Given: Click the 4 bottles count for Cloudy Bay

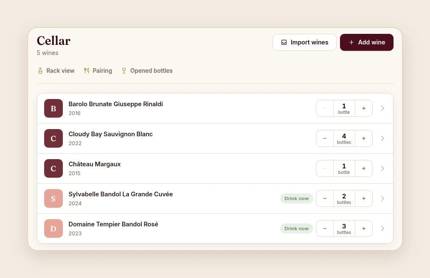Looking at the screenshot, I should pos(344,139).
